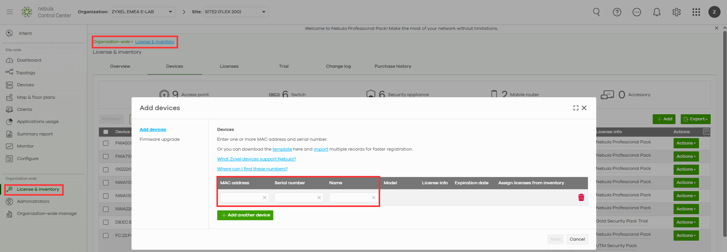The width and height of the screenshot is (727, 252).
Task: Open table column settings icon
Action: coord(707,132)
